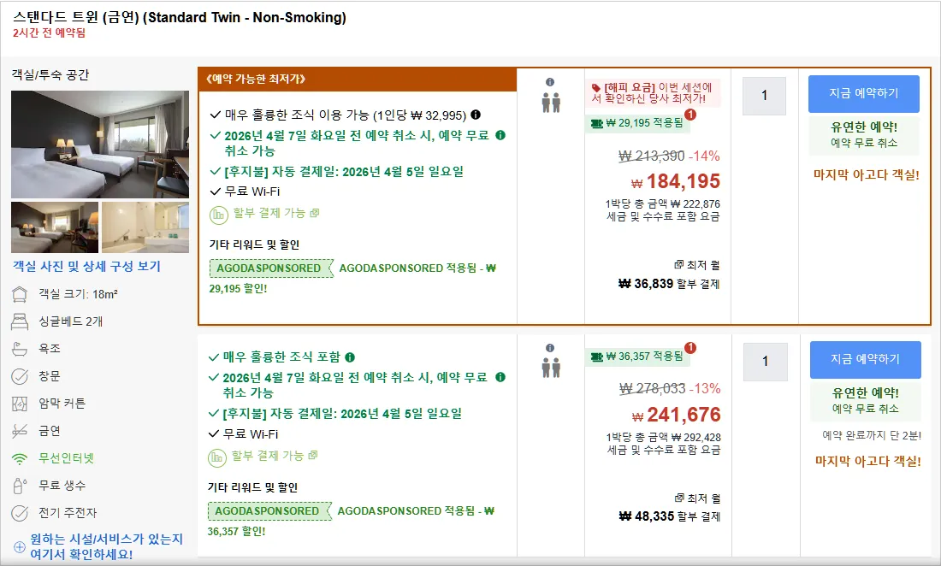Click the 《예약 가능한 최저가》 banner
Viewport: 941px width, 566px height.
pos(358,80)
